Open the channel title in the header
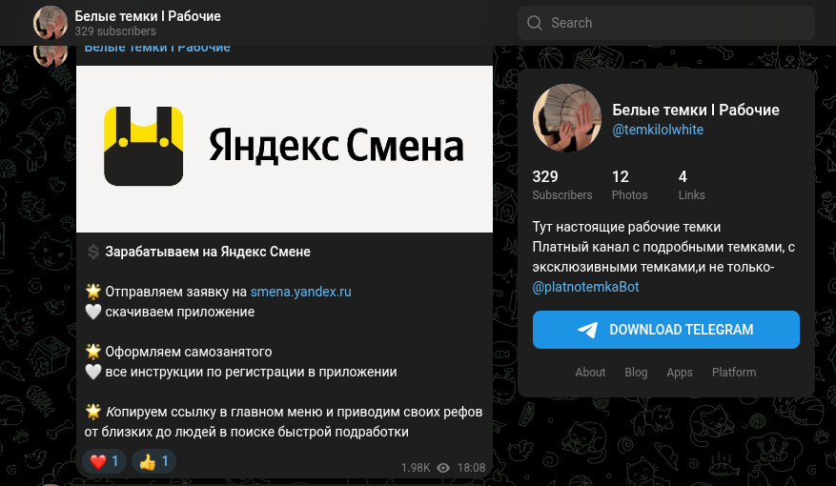The image size is (836, 486). [x=148, y=16]
